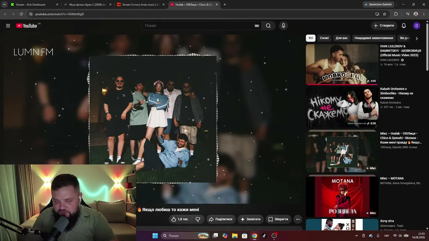The height and width of the screenshot is (241, 429).
Task: Switch to the Stream - Kick Dashboard tab
Action: pos(35,5)
